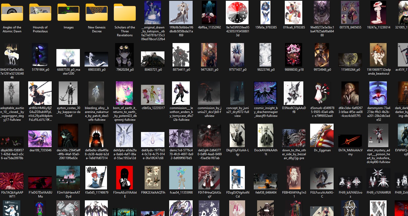Select the dek9ydv-1977fd34 image thumbnail

tap(153, 140)
